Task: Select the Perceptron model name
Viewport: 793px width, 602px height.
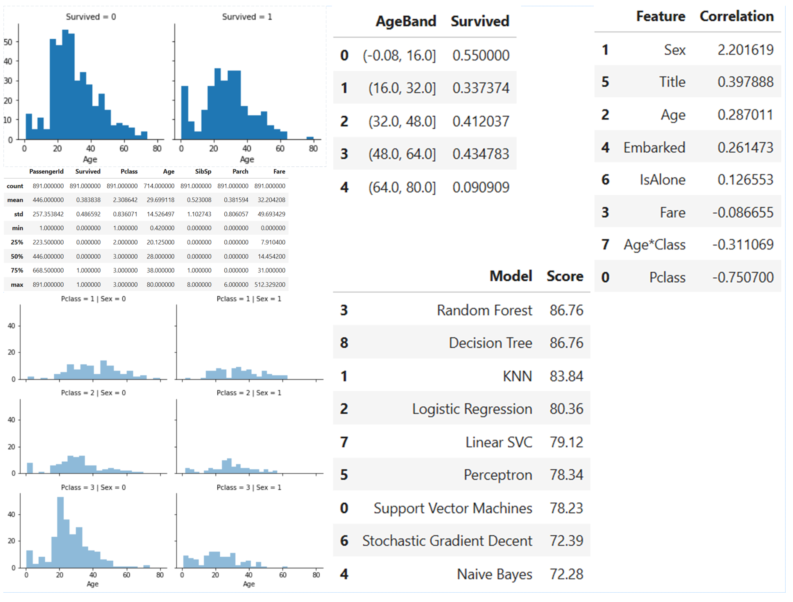Action: [x=498, y=475]
